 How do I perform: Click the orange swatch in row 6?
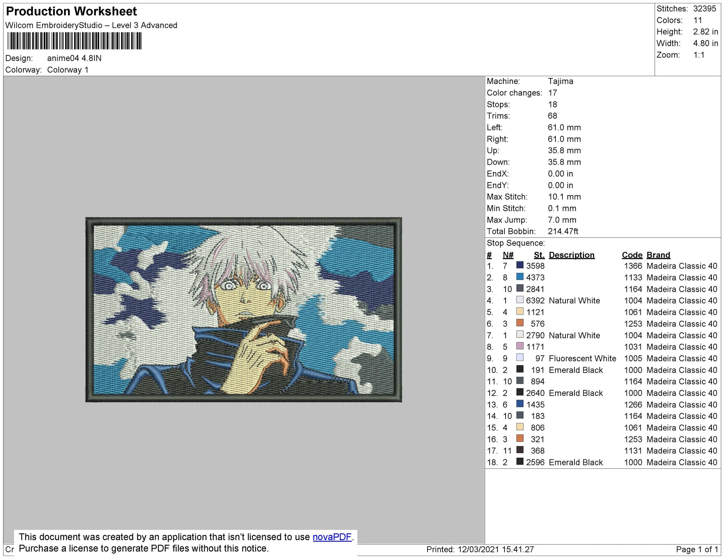(520, 323)
